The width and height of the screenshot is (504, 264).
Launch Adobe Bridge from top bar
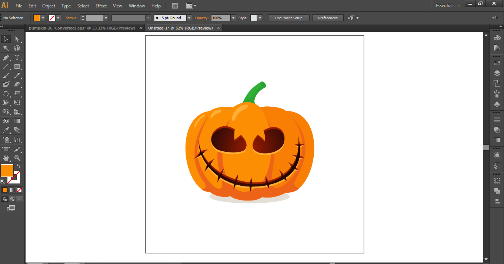(175, 6)
